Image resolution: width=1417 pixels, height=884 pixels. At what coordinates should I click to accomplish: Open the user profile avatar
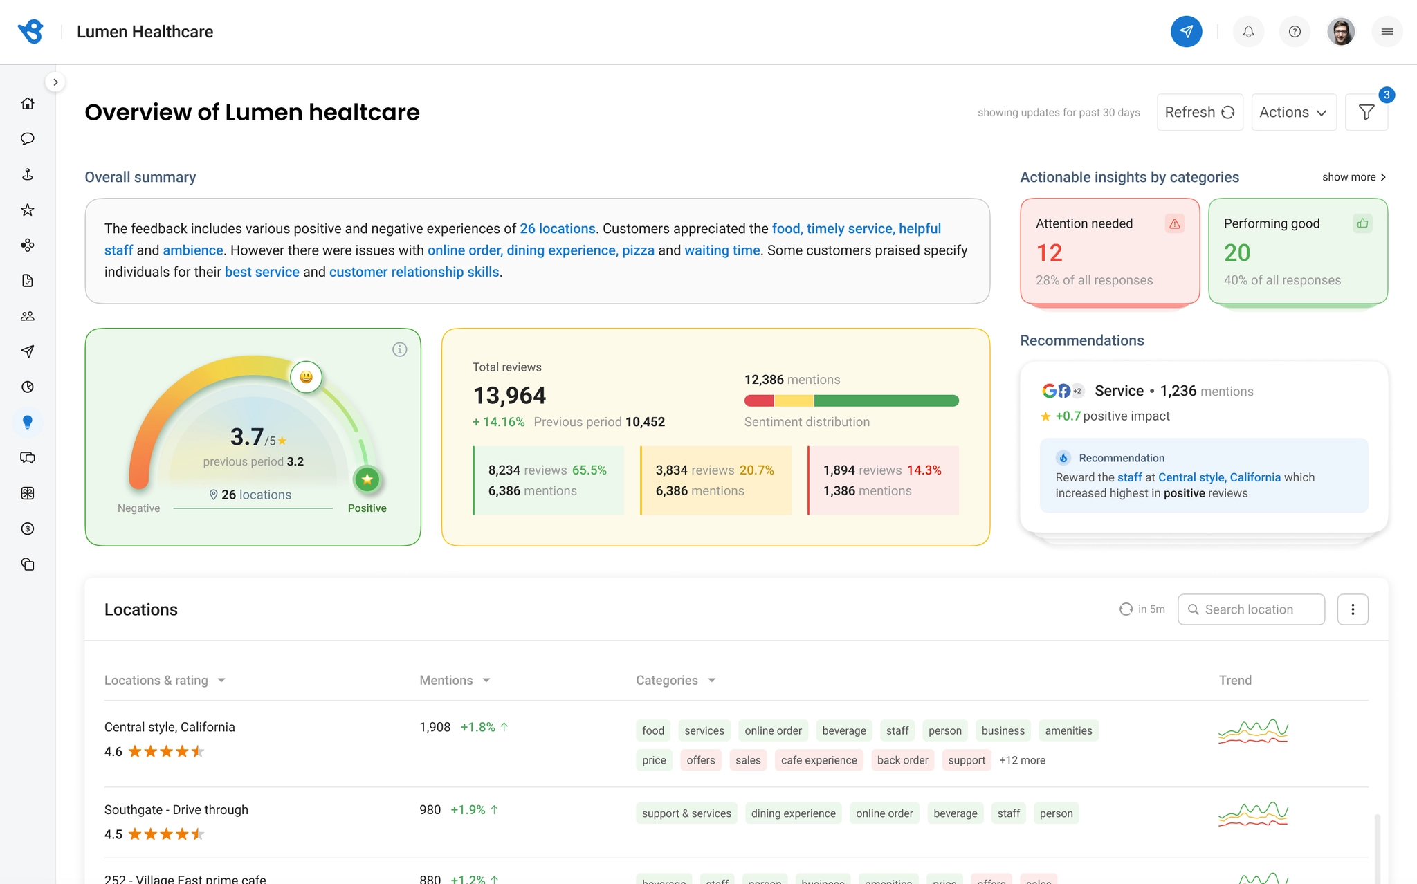click(x=1341, y=31)
